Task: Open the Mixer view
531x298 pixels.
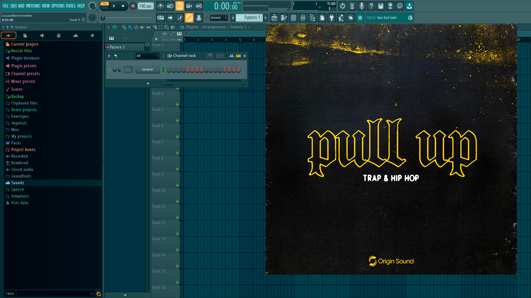Action: 303,17
